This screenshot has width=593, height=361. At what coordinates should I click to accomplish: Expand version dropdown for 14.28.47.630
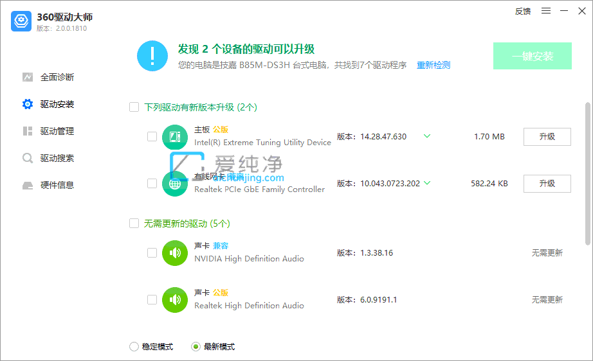point(427,136)
